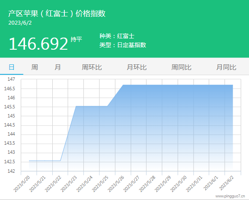Click the 2023/5/20 date axis label
The width and height of the screenshot is (249, 200).
tap(22, 184)
